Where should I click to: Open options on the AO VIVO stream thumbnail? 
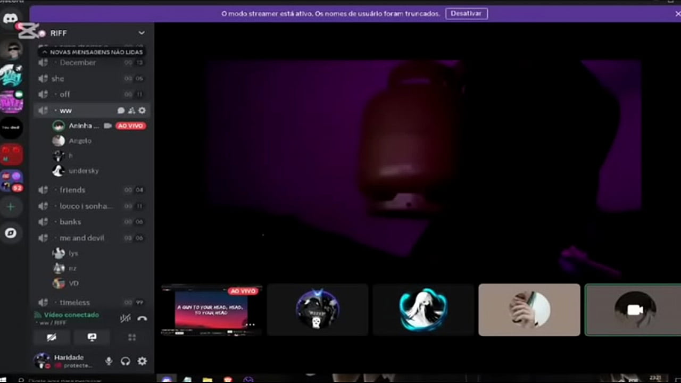250,324
